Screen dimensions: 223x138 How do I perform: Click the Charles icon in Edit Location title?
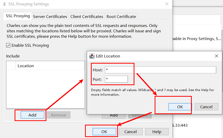(92, 56)
